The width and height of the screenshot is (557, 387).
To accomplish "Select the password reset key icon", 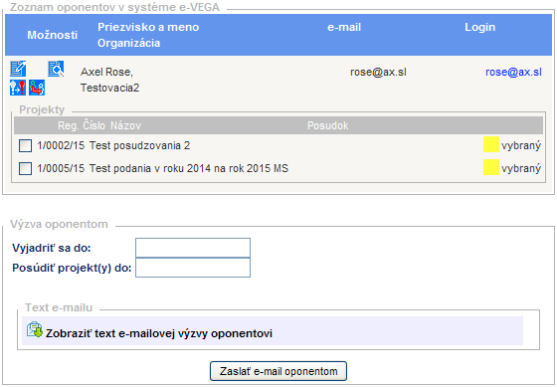I will click(x=18, y=88).
